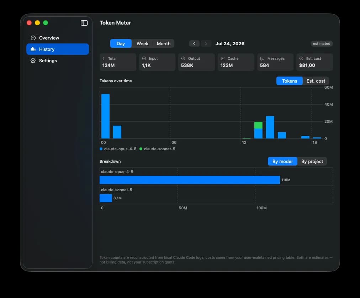Click the 40M y-axis label
The image size is (360, 298).
328,104
